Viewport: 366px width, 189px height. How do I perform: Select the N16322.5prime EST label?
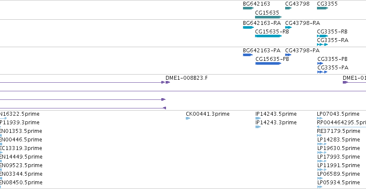20,114
